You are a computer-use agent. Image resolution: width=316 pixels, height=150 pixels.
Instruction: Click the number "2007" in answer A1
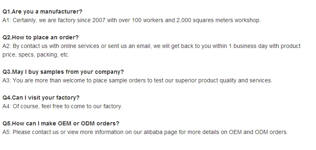point(99,20)
